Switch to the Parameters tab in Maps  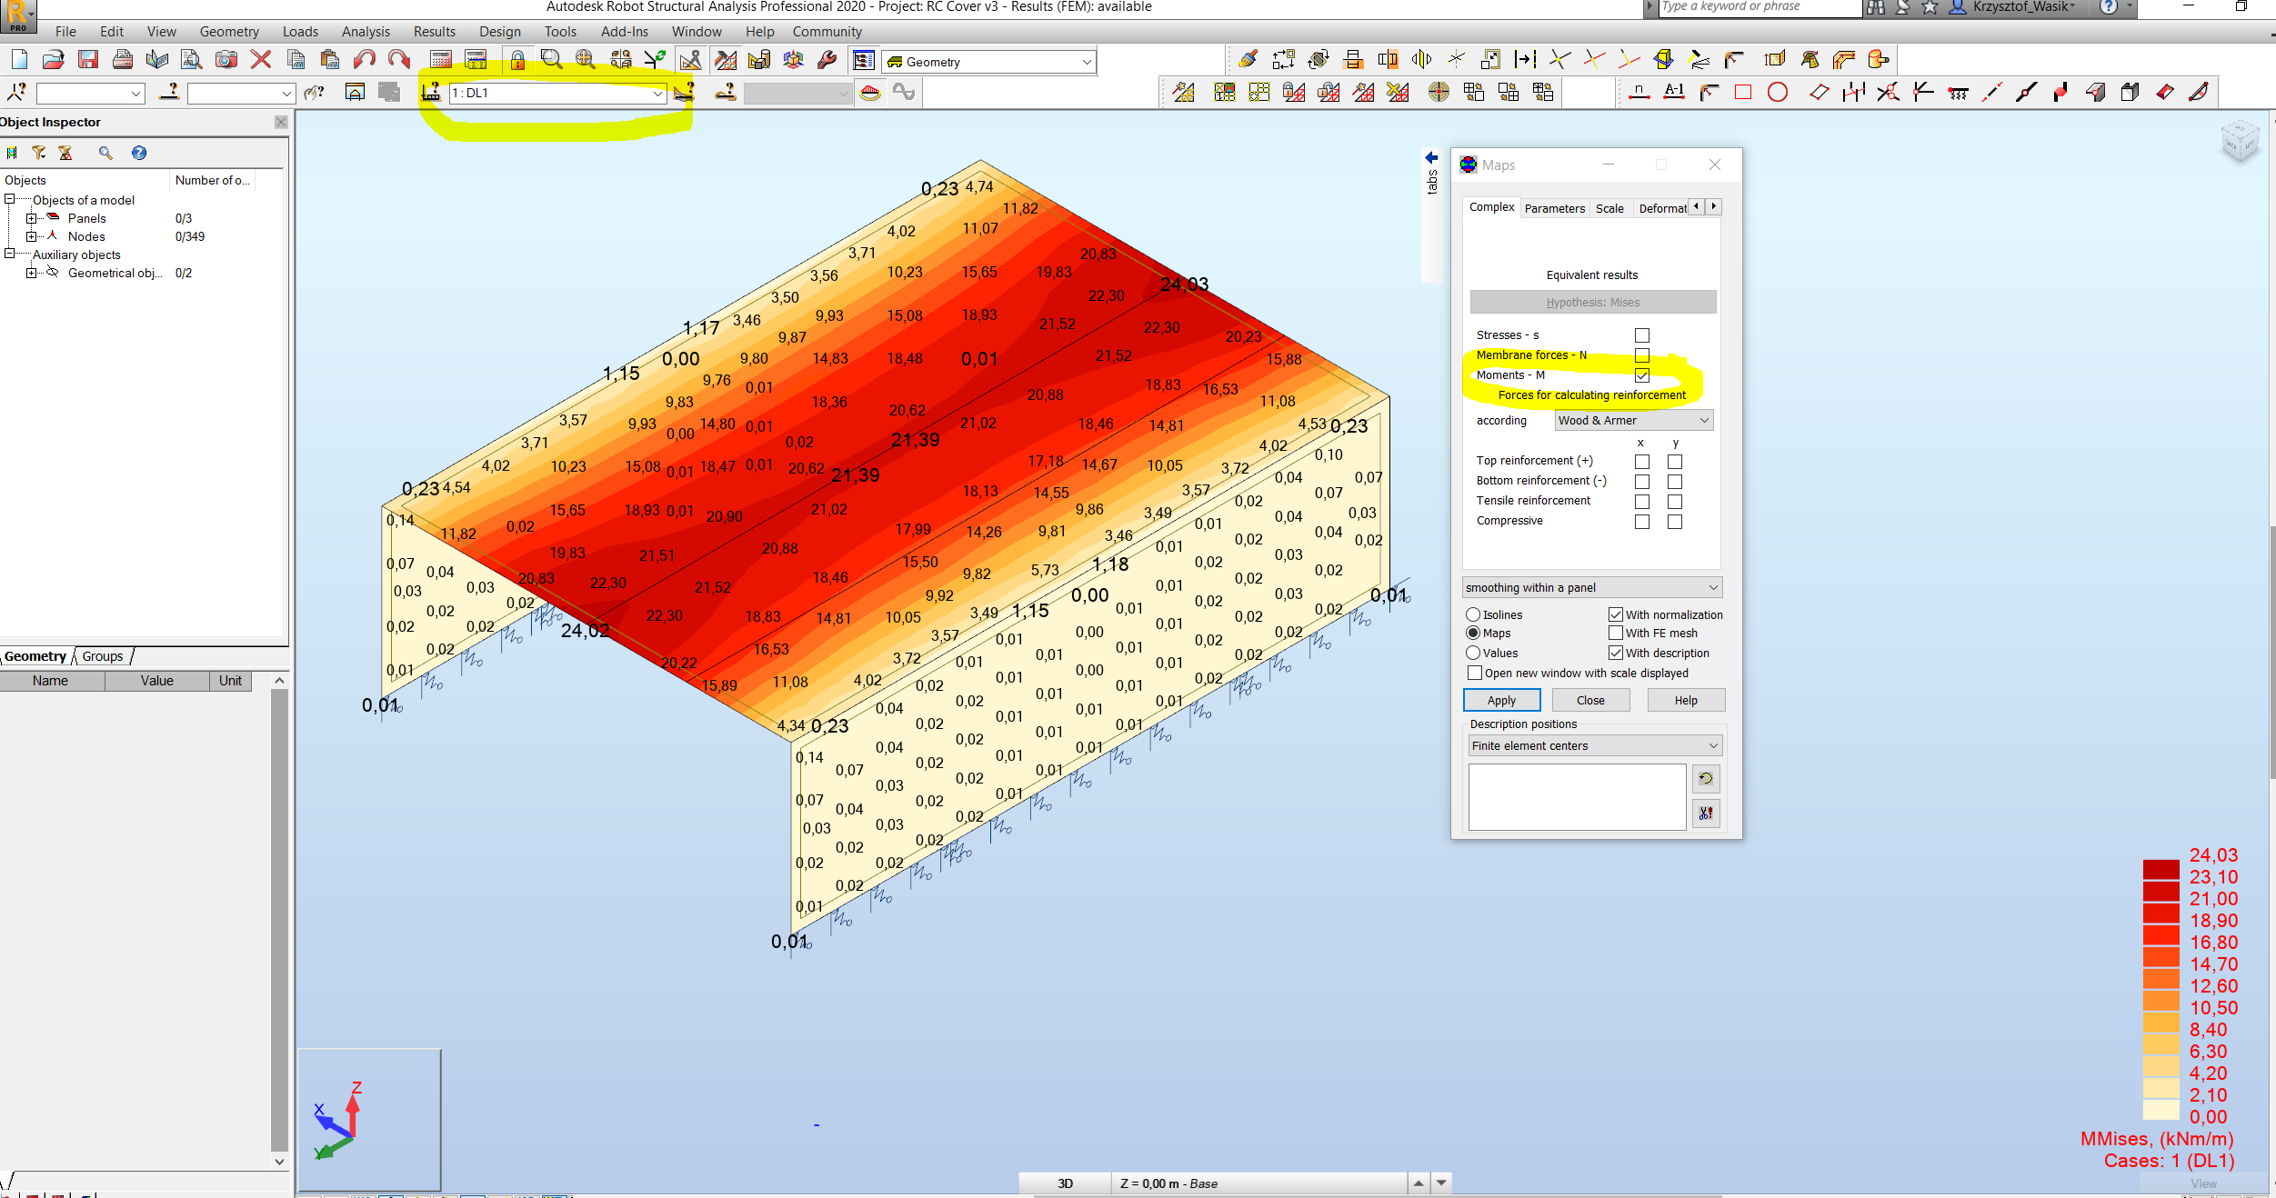point(1555,208)
